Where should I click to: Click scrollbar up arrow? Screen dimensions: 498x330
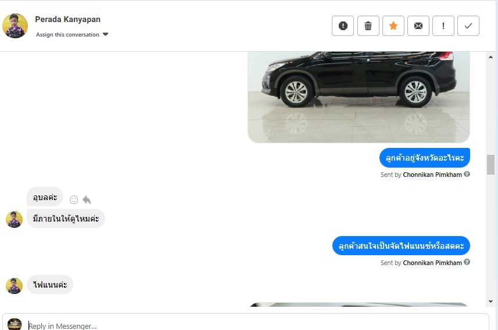click(x=490, y=57)
